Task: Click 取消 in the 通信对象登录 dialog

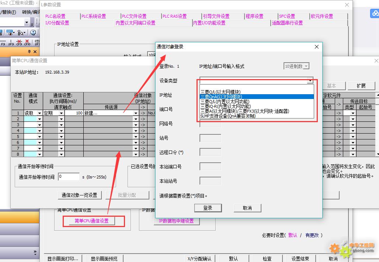Action: 247,208
